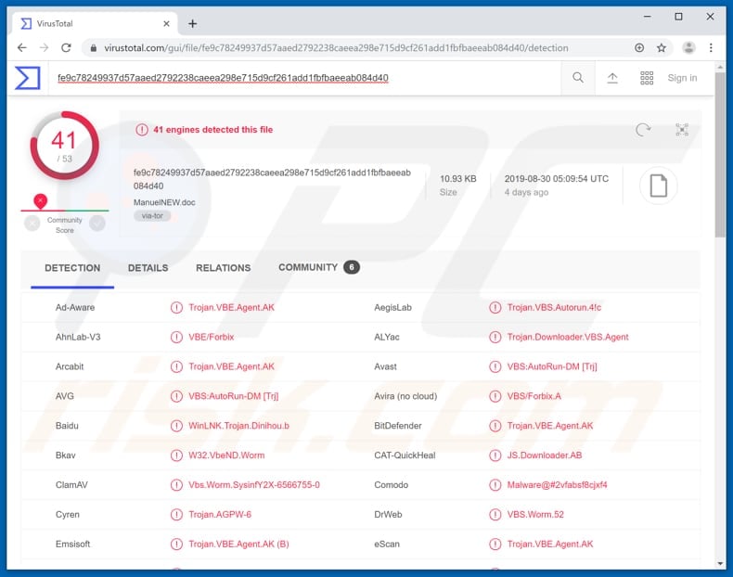Click the 41/53 detection score gauge
733x577 pixels.
pyautogui.click(x=65, y=146)
